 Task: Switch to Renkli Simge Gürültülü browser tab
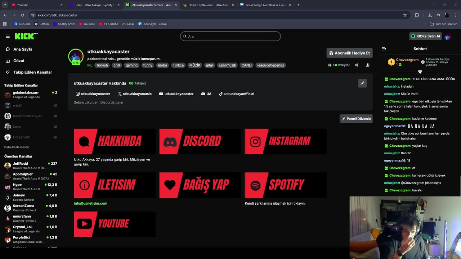[x=265, y=5]
